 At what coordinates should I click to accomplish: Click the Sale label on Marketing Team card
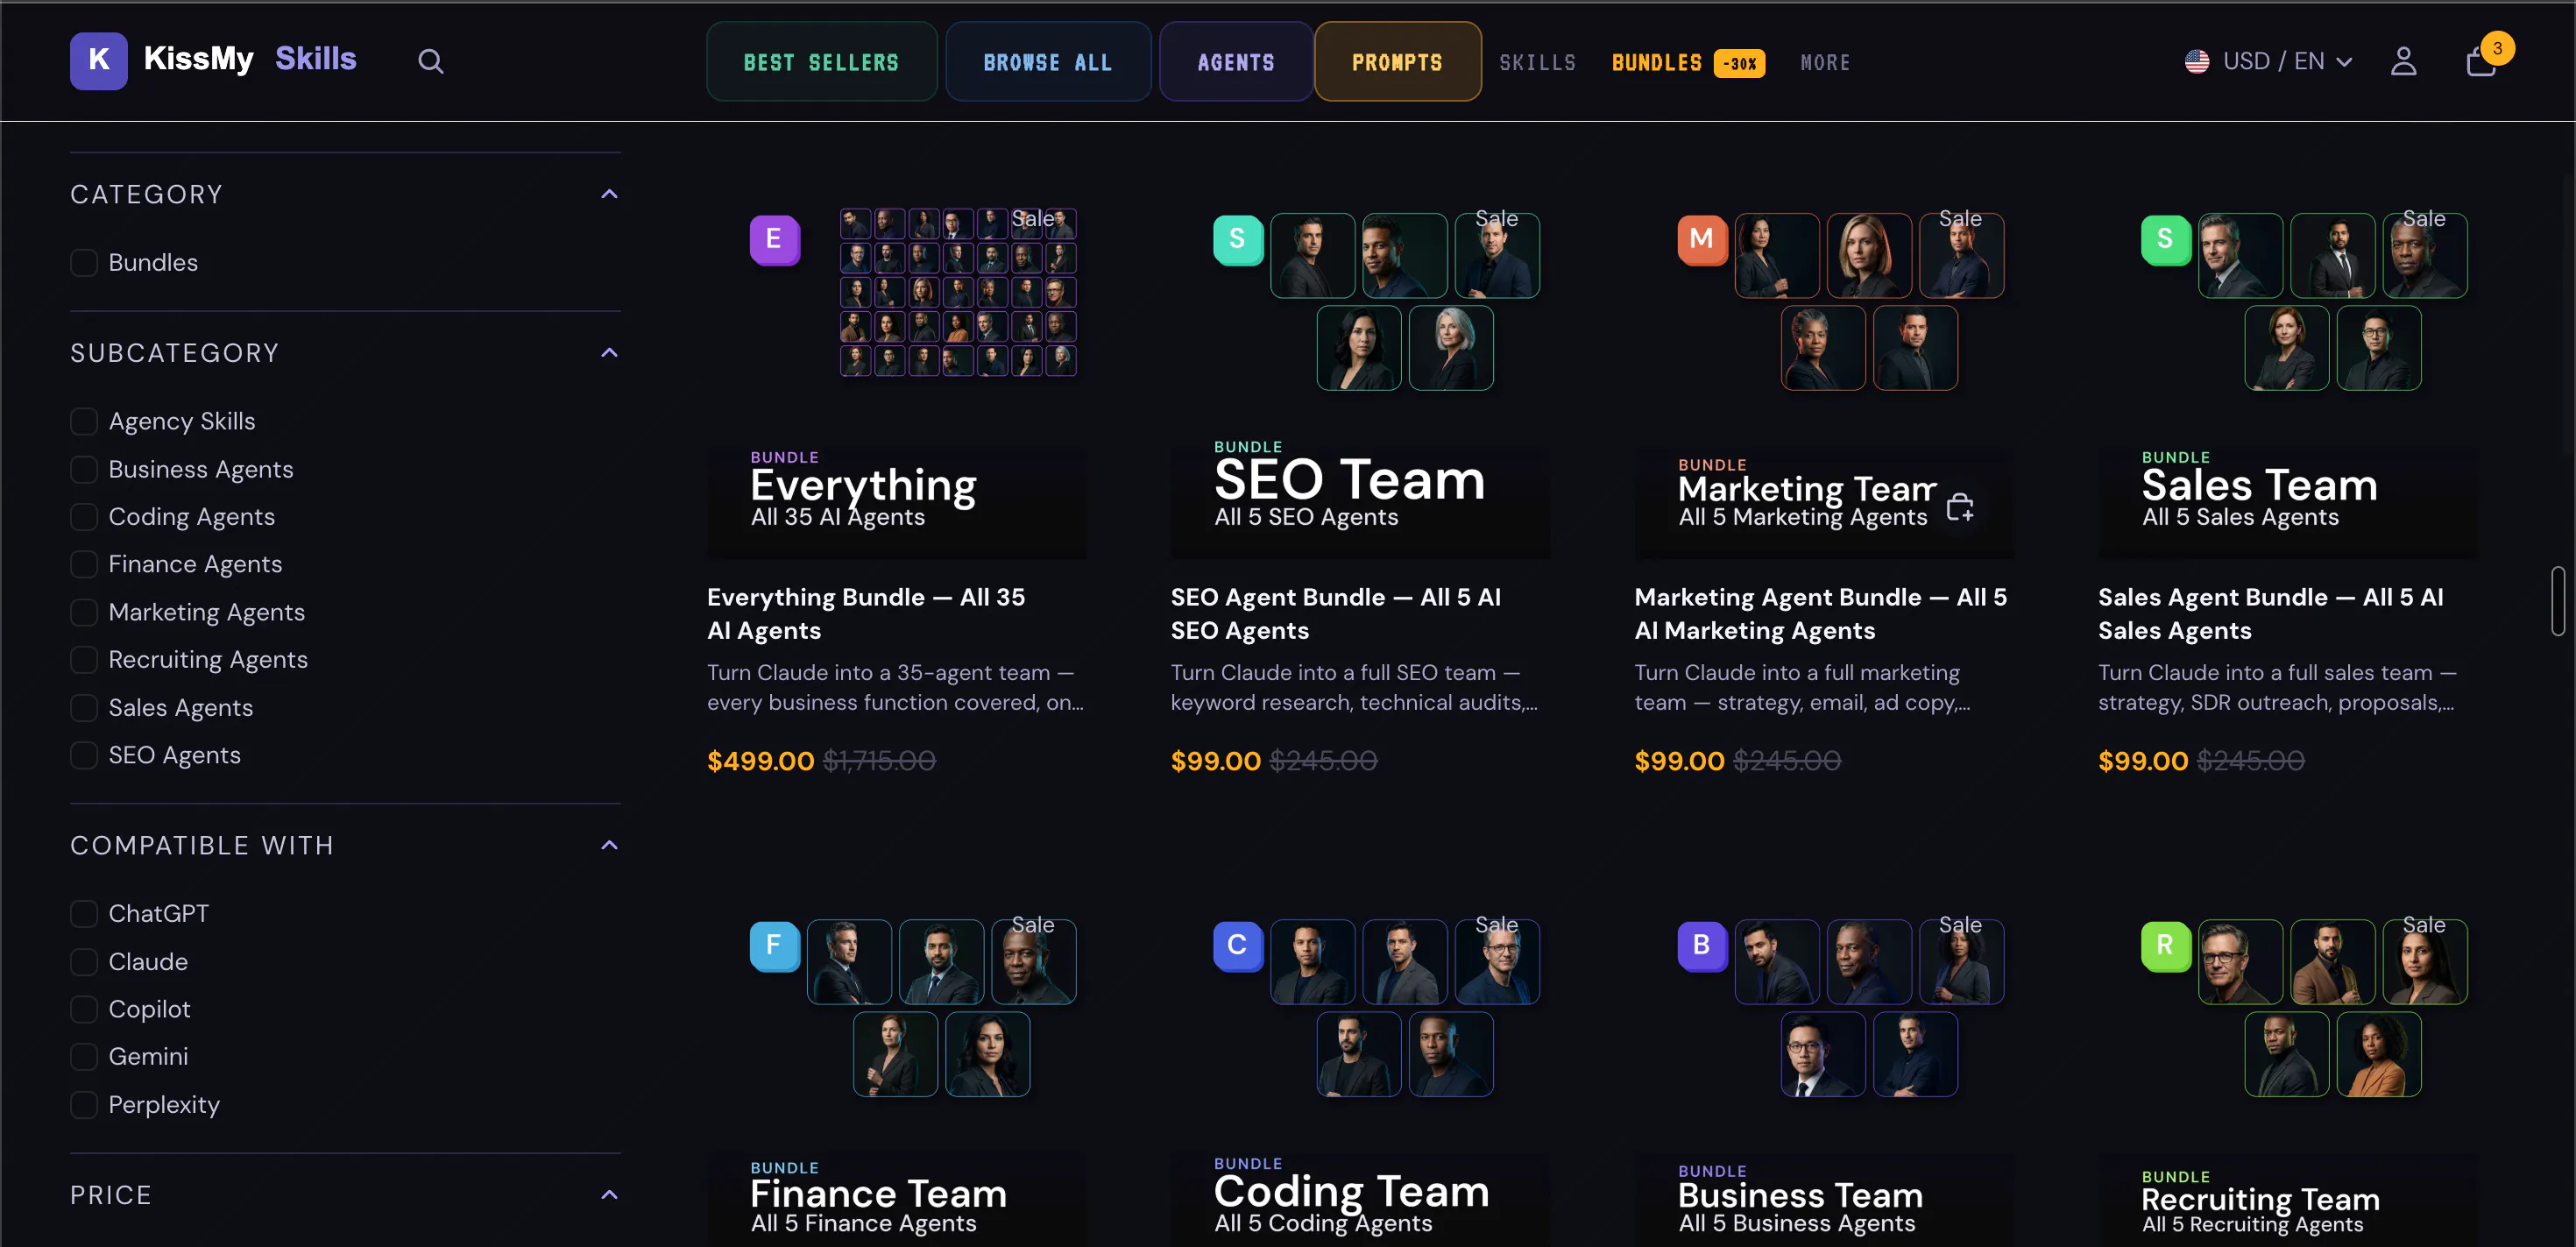[x=1960, y=218]
